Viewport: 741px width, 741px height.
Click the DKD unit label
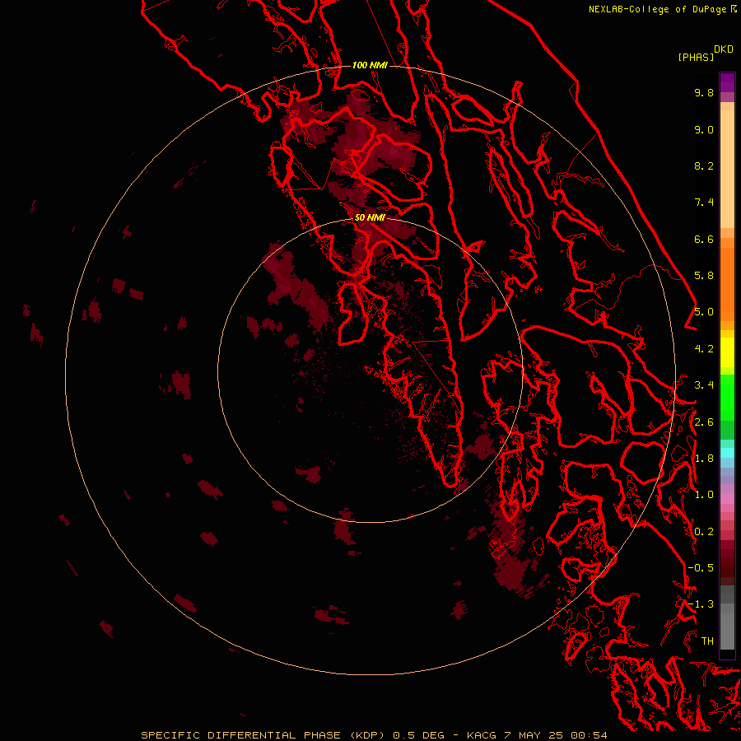(723, 49)
